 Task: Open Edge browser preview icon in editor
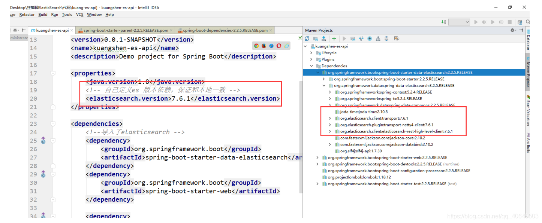pyautogui.click(x=287, y=46)
